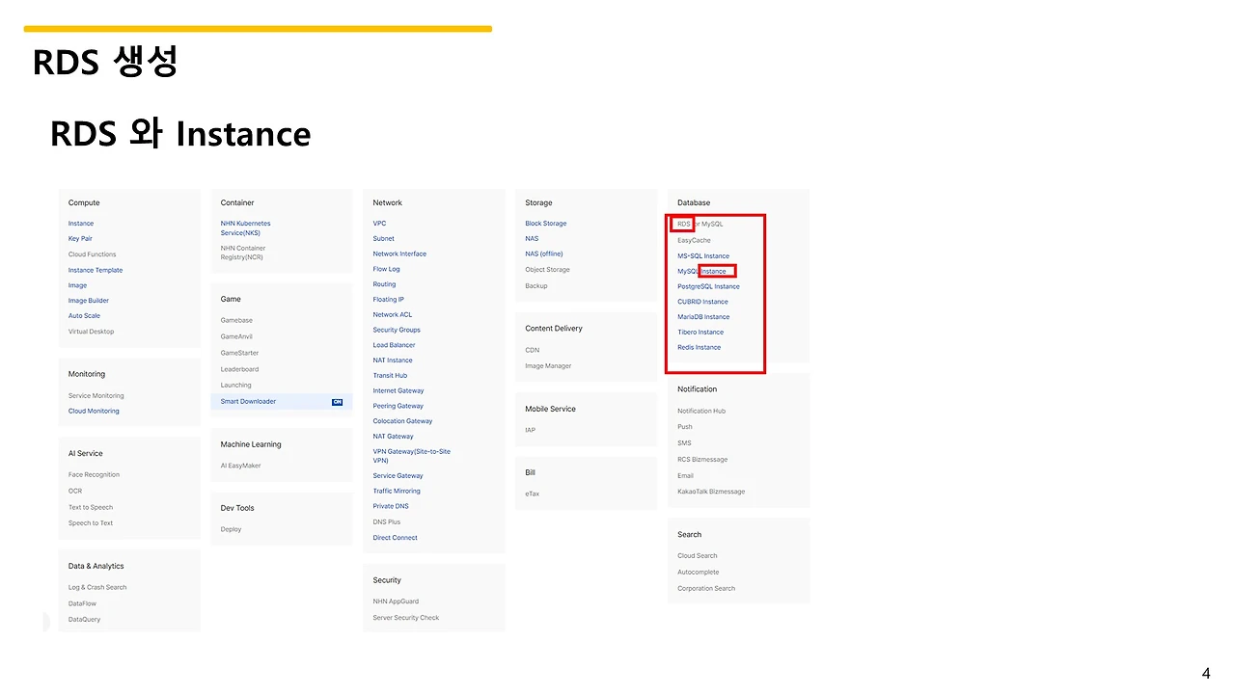Screen dimensions: 1235x694
Task: Open Log & Crash Search
Action: pos(97,588)
